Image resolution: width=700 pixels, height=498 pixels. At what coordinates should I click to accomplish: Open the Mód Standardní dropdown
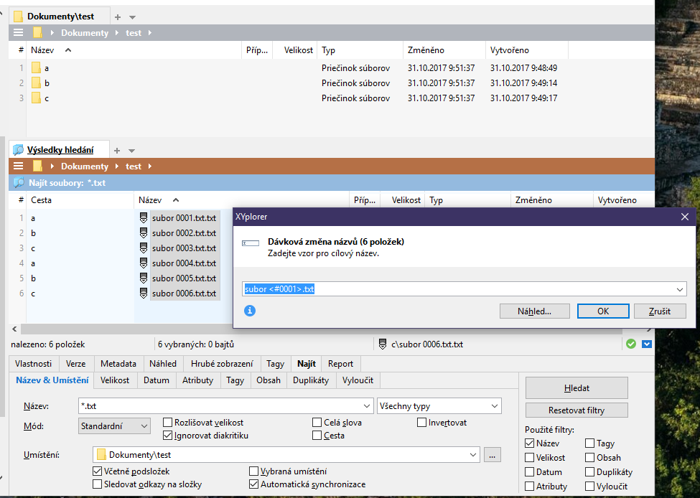pyautogui.click(x=114, y=426)
